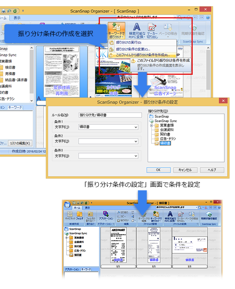The height and width of the screenshot is (289, 235).
Task: Expand 営業書類 node in dialog tree
Action: [x=152, y=125]
